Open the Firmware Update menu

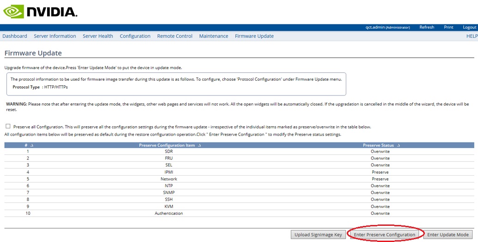(x=254, y=36)
